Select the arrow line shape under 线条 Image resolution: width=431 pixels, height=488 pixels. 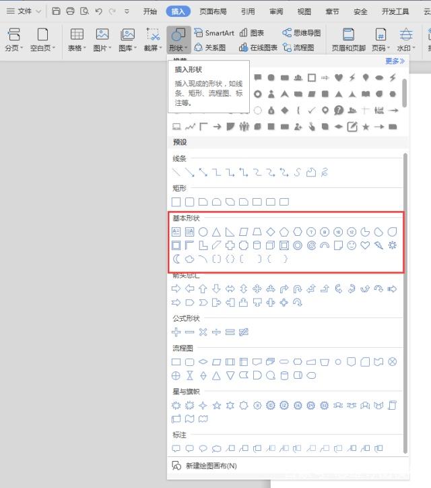(x=190, y=172)
